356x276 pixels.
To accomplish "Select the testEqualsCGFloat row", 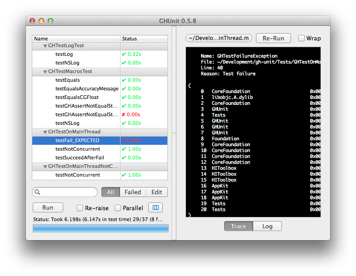I will 100,97.
